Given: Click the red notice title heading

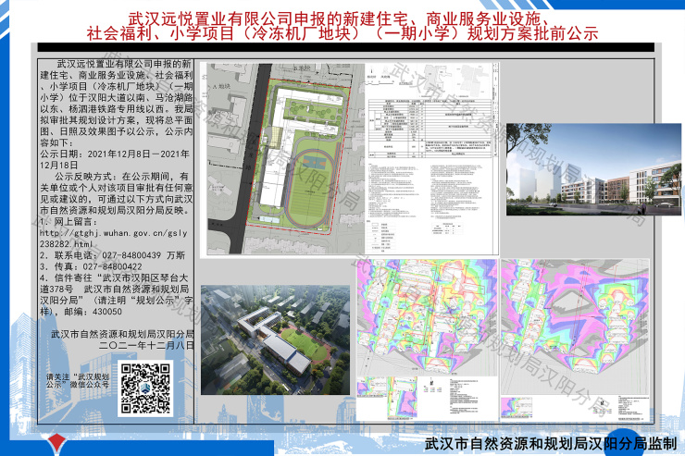Looking at the screenshot, I should (342, 26).
